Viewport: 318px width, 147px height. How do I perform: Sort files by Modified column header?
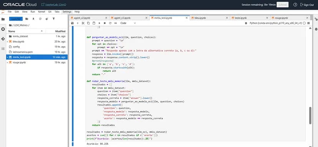tap(56, 31)
